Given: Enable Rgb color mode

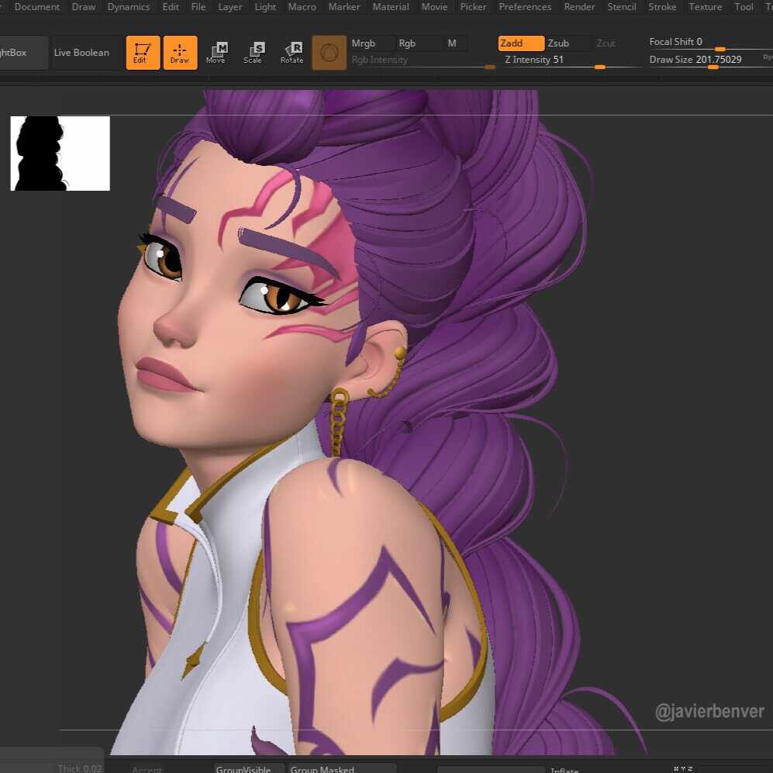Looking at the screenshot, I should coord(407,43).
